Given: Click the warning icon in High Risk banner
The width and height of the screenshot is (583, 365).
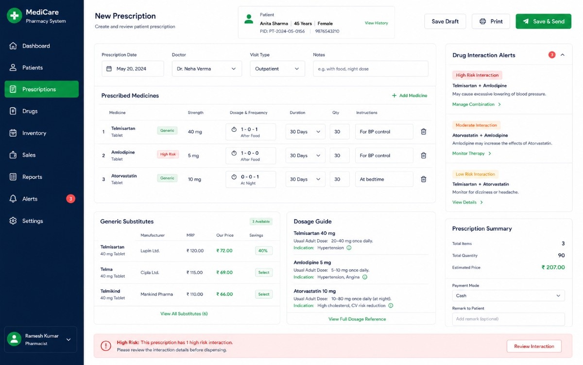Looking at the screenshot, I should tap(106, 346).
